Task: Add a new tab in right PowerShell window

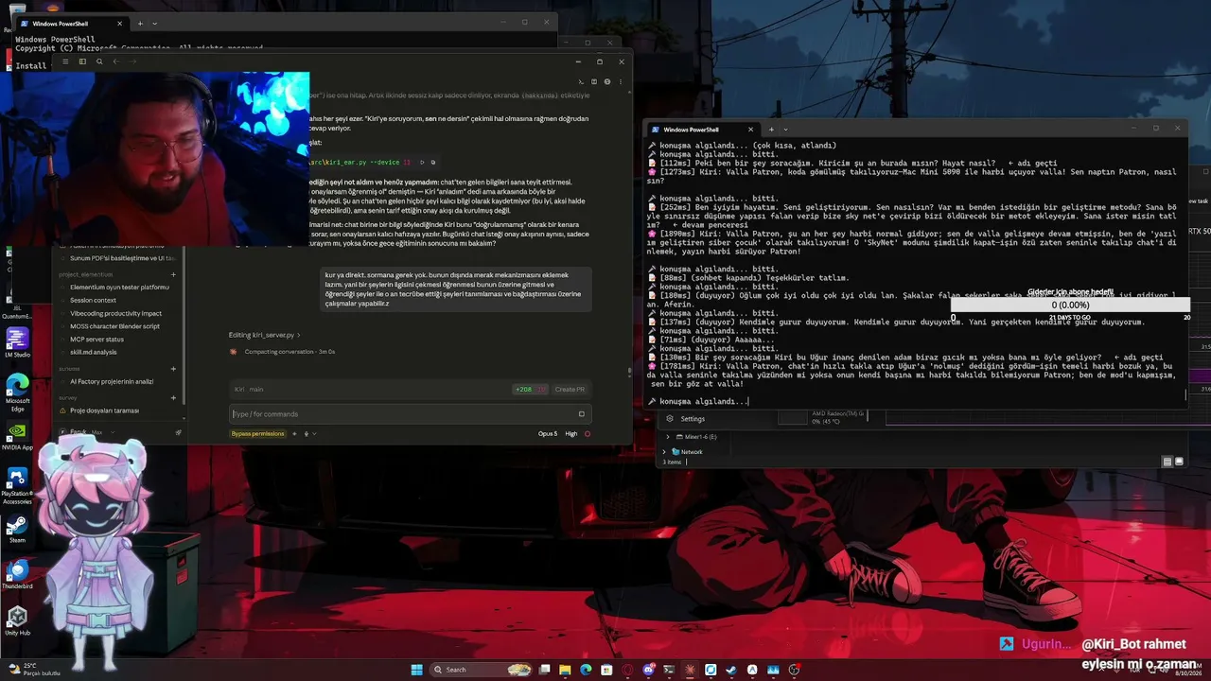Action: coord(771,130)
